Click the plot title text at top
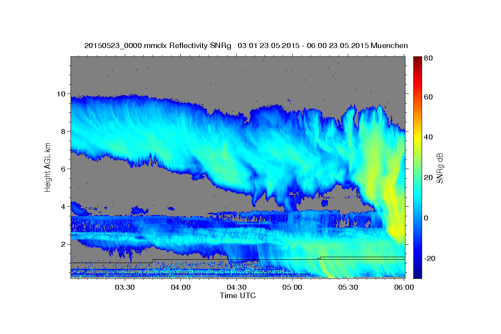Viewport: 501px width, 334px height. click(x=246, y=46)
